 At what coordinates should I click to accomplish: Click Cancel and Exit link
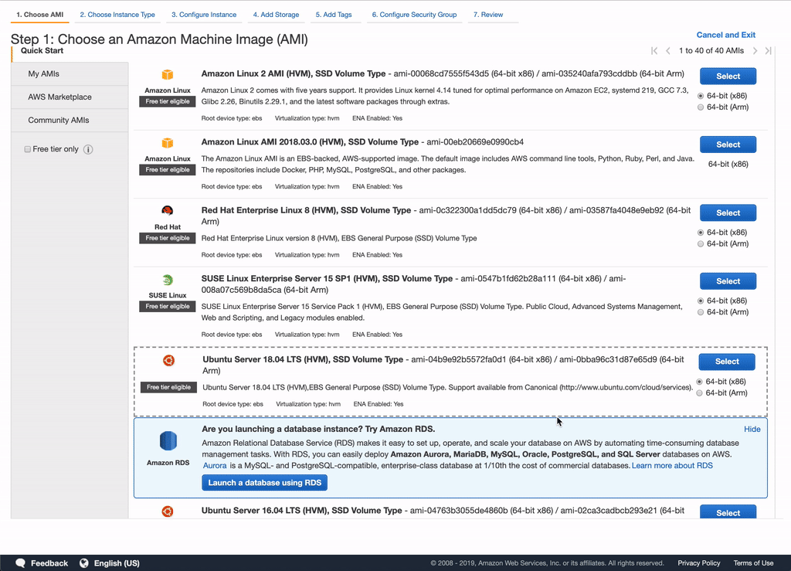726,35
